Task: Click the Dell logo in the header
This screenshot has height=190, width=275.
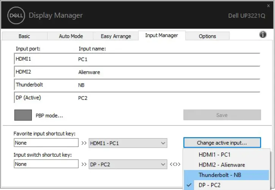Action: click(16, 16)
